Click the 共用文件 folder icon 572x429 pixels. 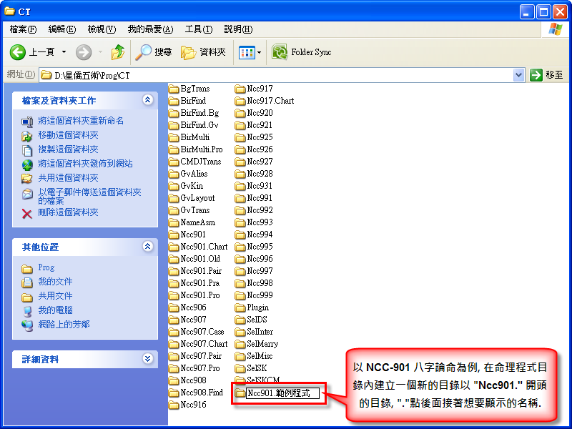pyautogui.click(x=27, y=297)
